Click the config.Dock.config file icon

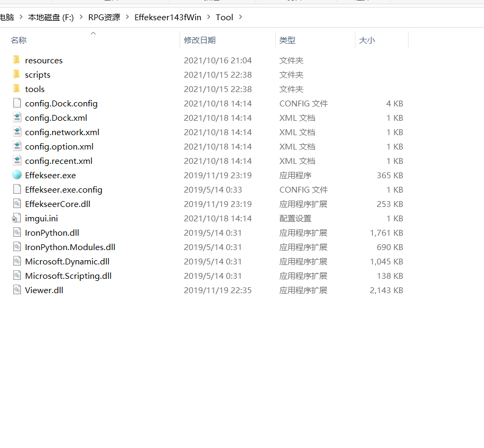tap(17, 103)
